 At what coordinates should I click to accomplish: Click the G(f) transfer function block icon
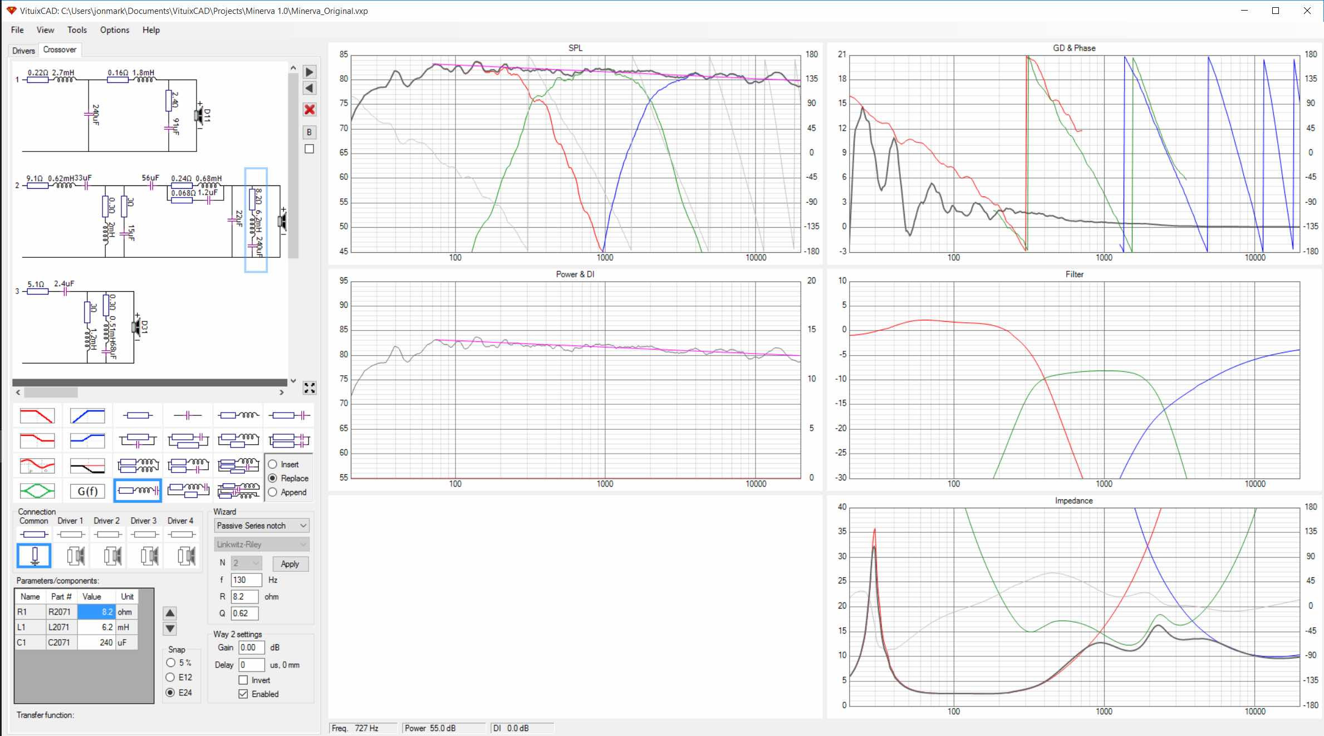coord(87,491)
